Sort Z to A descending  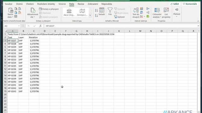pyautogui.click(x=96, y=15)
